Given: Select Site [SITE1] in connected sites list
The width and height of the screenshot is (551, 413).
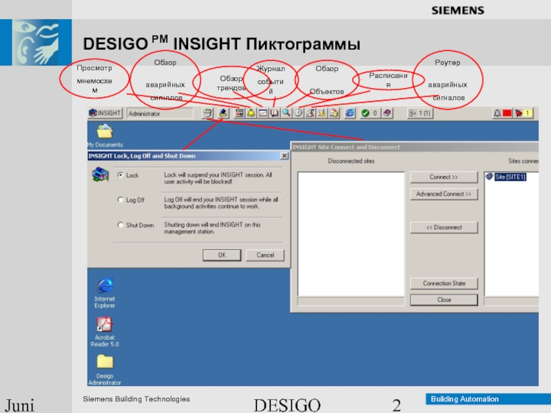Looking at the screenshot, I should (510, 177).
